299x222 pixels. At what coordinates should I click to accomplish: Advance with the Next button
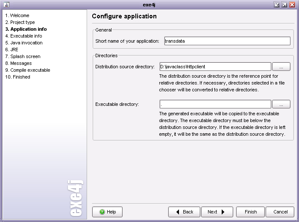217,212
